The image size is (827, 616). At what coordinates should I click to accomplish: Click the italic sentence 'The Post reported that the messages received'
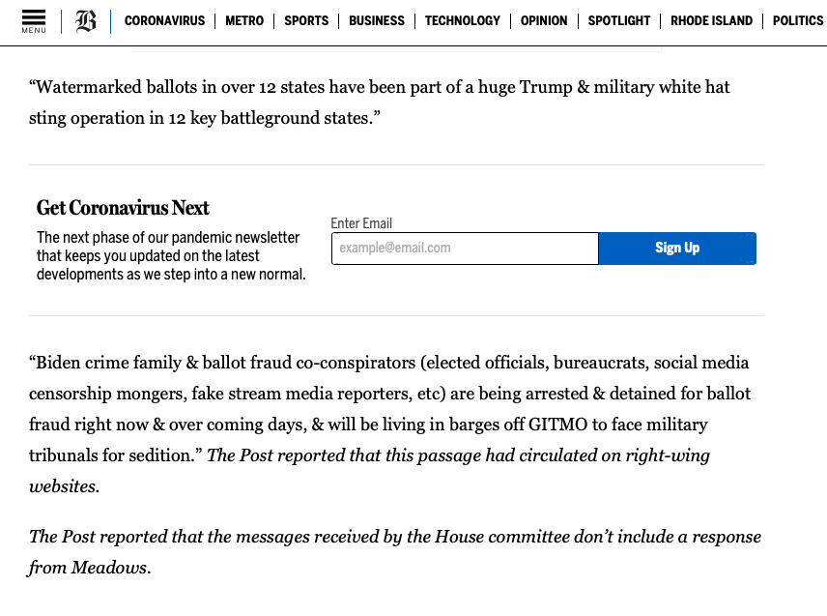click(395, 551)
